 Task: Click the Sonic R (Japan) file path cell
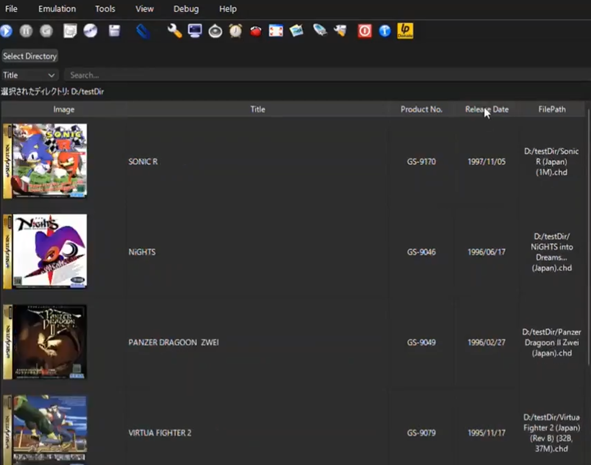click(x=552, y=162)
